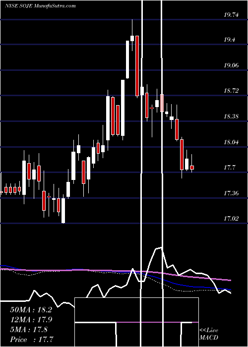Screen dimensions: 248x347
Task: Click the 18.72 price axis label
Action: point(231,91)
